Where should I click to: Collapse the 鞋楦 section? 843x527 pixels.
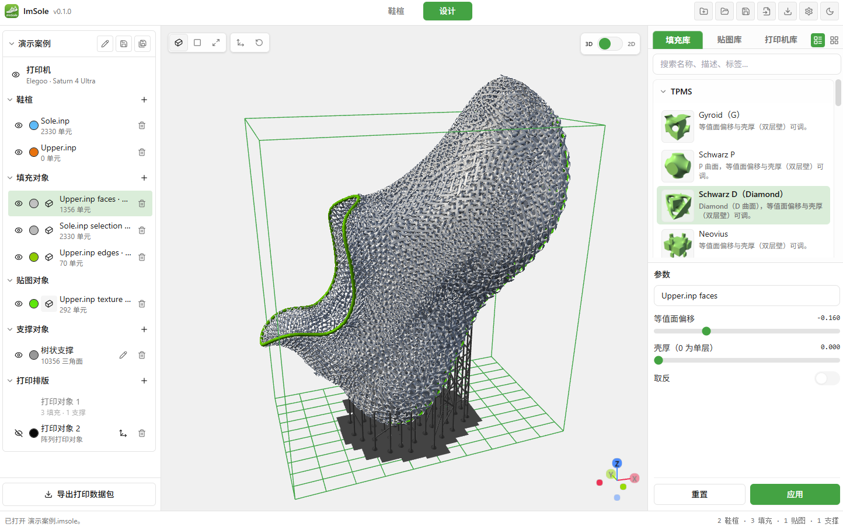click(10, 100)
